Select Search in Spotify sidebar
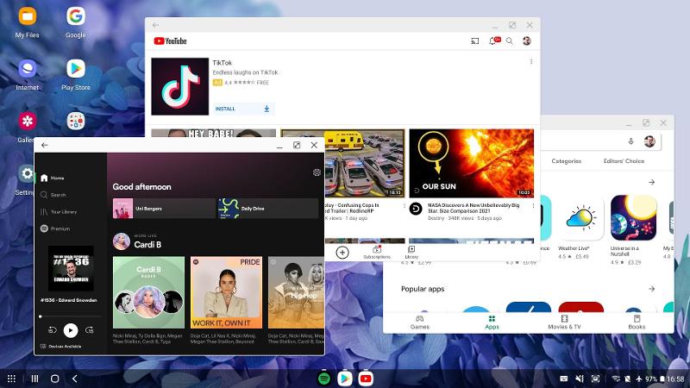This screenshot has width=690, height=388. (53, 195)
